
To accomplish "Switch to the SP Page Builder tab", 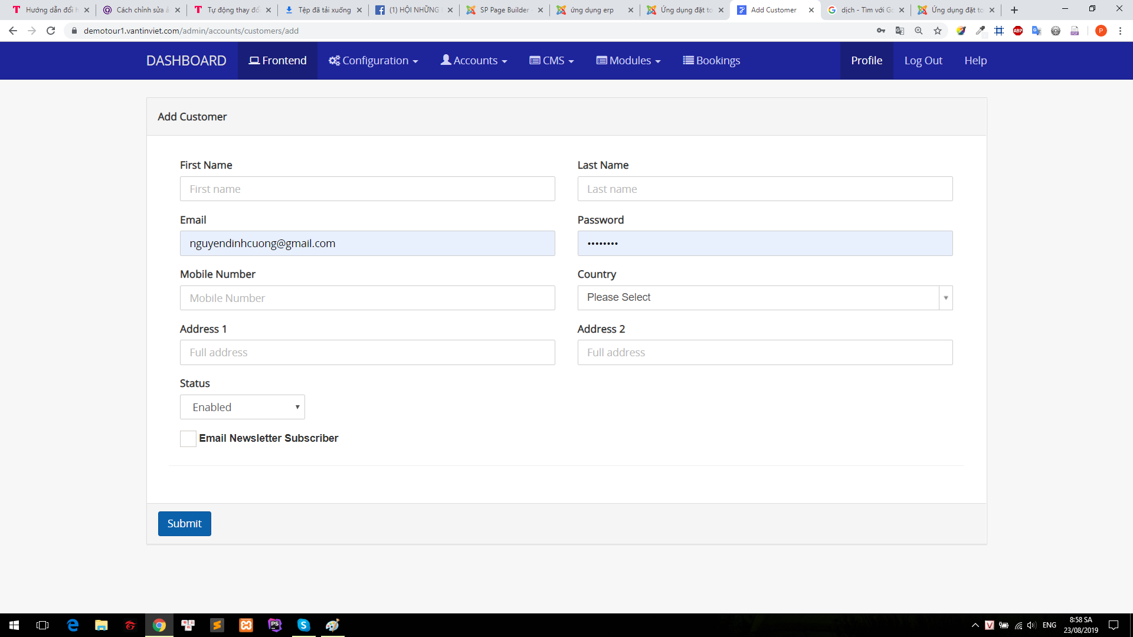I will (x=504, y=10).
